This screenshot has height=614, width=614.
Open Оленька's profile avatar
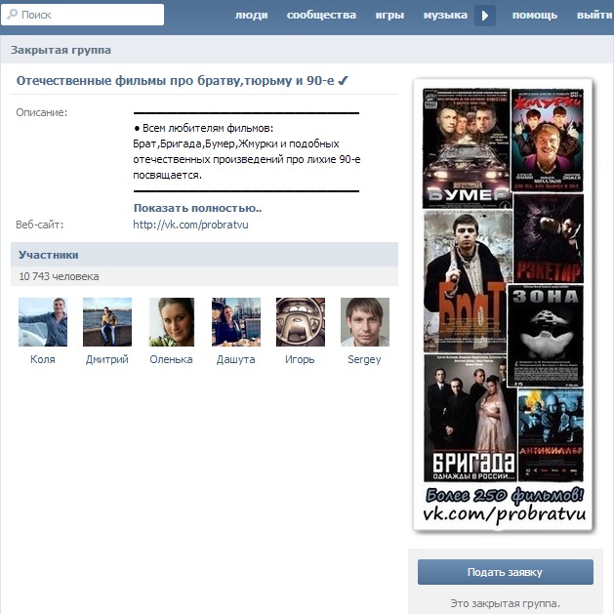tap(172, 322)
